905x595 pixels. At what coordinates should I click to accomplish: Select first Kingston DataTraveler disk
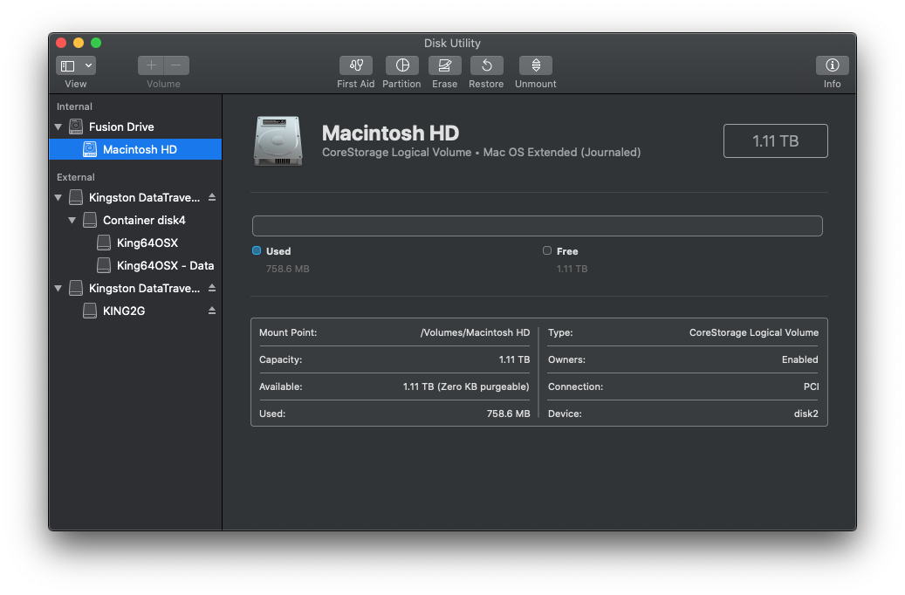pos(135,197)
